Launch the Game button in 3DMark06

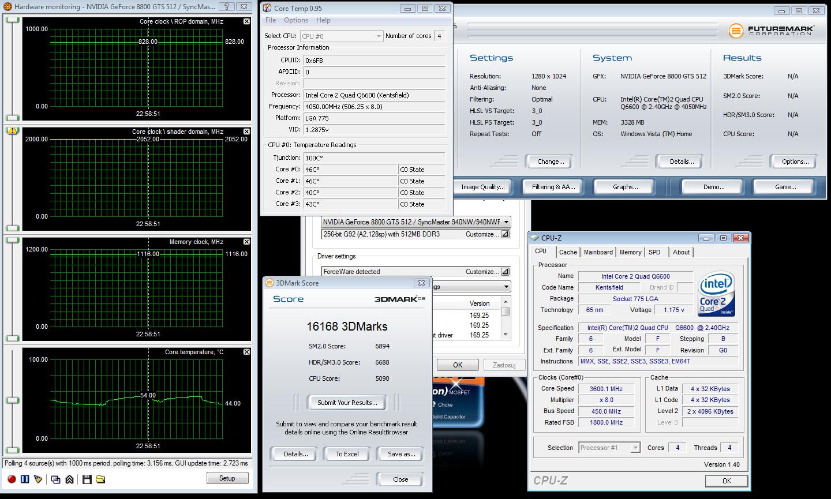pos(785,187)
